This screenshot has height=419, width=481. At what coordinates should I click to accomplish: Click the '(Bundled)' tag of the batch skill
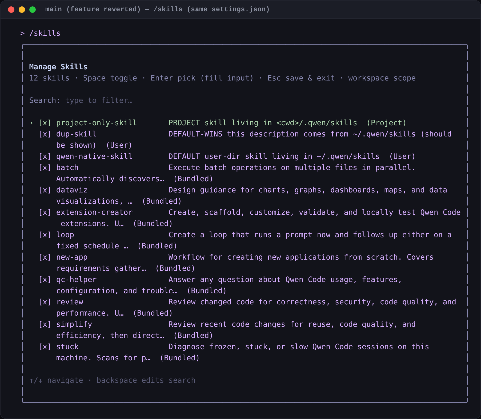(193, 179)
